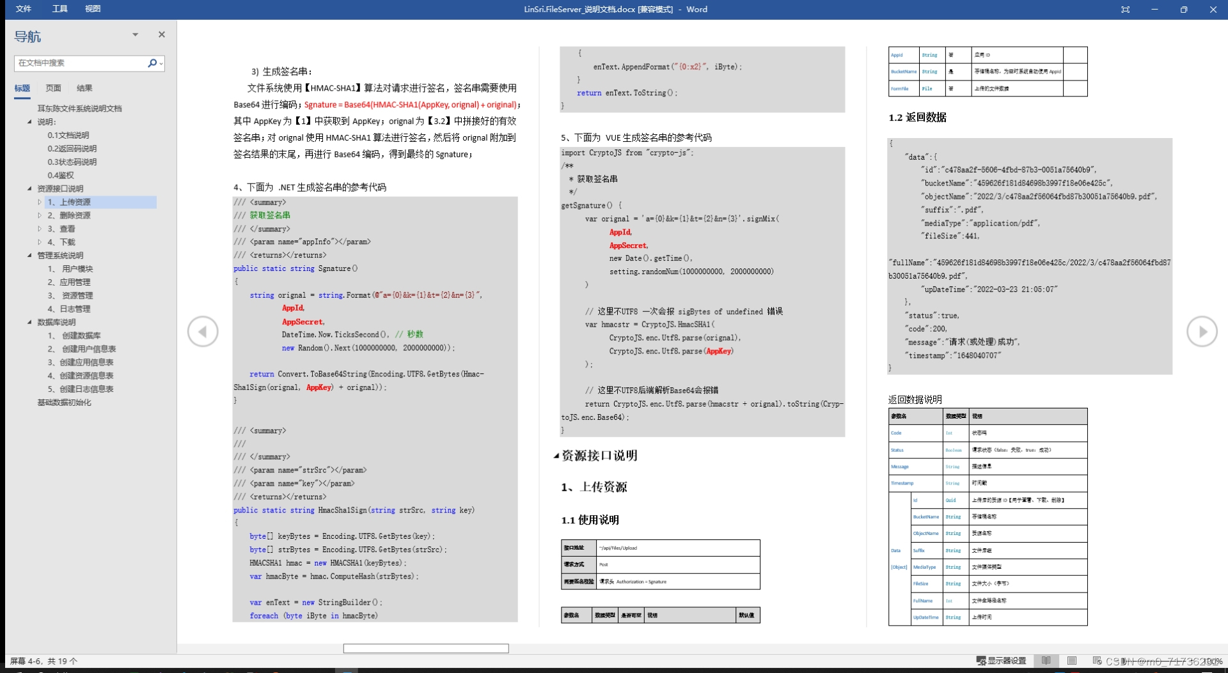
Task: Click the 返回数据说明 text
Action: point(915,399)
